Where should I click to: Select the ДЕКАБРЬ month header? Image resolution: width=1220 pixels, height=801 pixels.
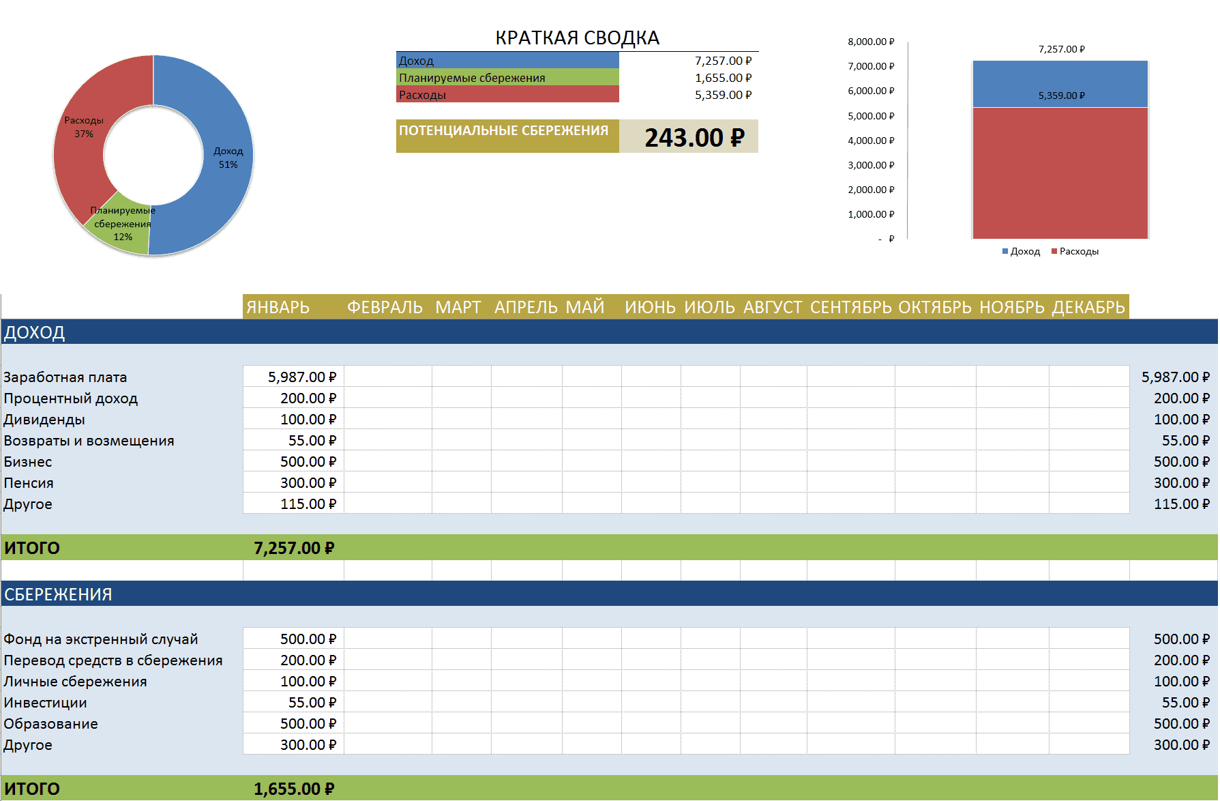[x=1088, y=307]
